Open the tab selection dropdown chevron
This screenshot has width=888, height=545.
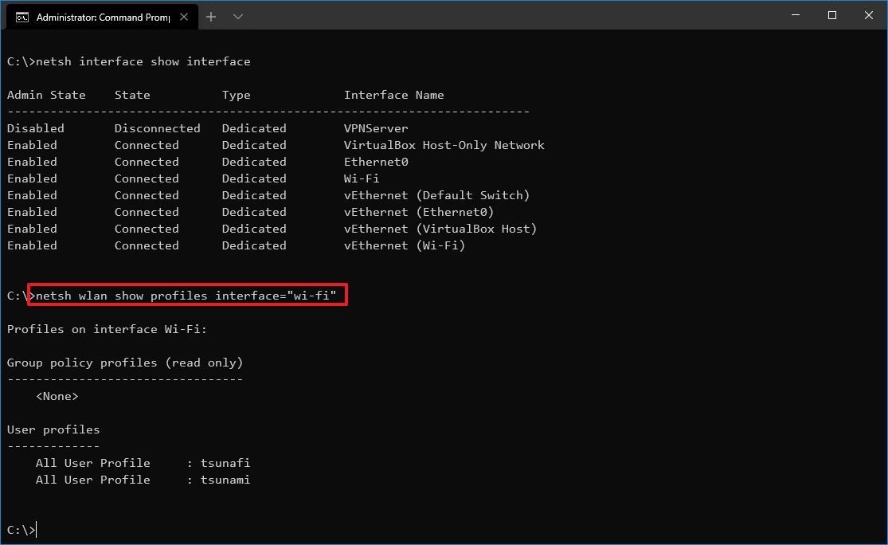238,16
